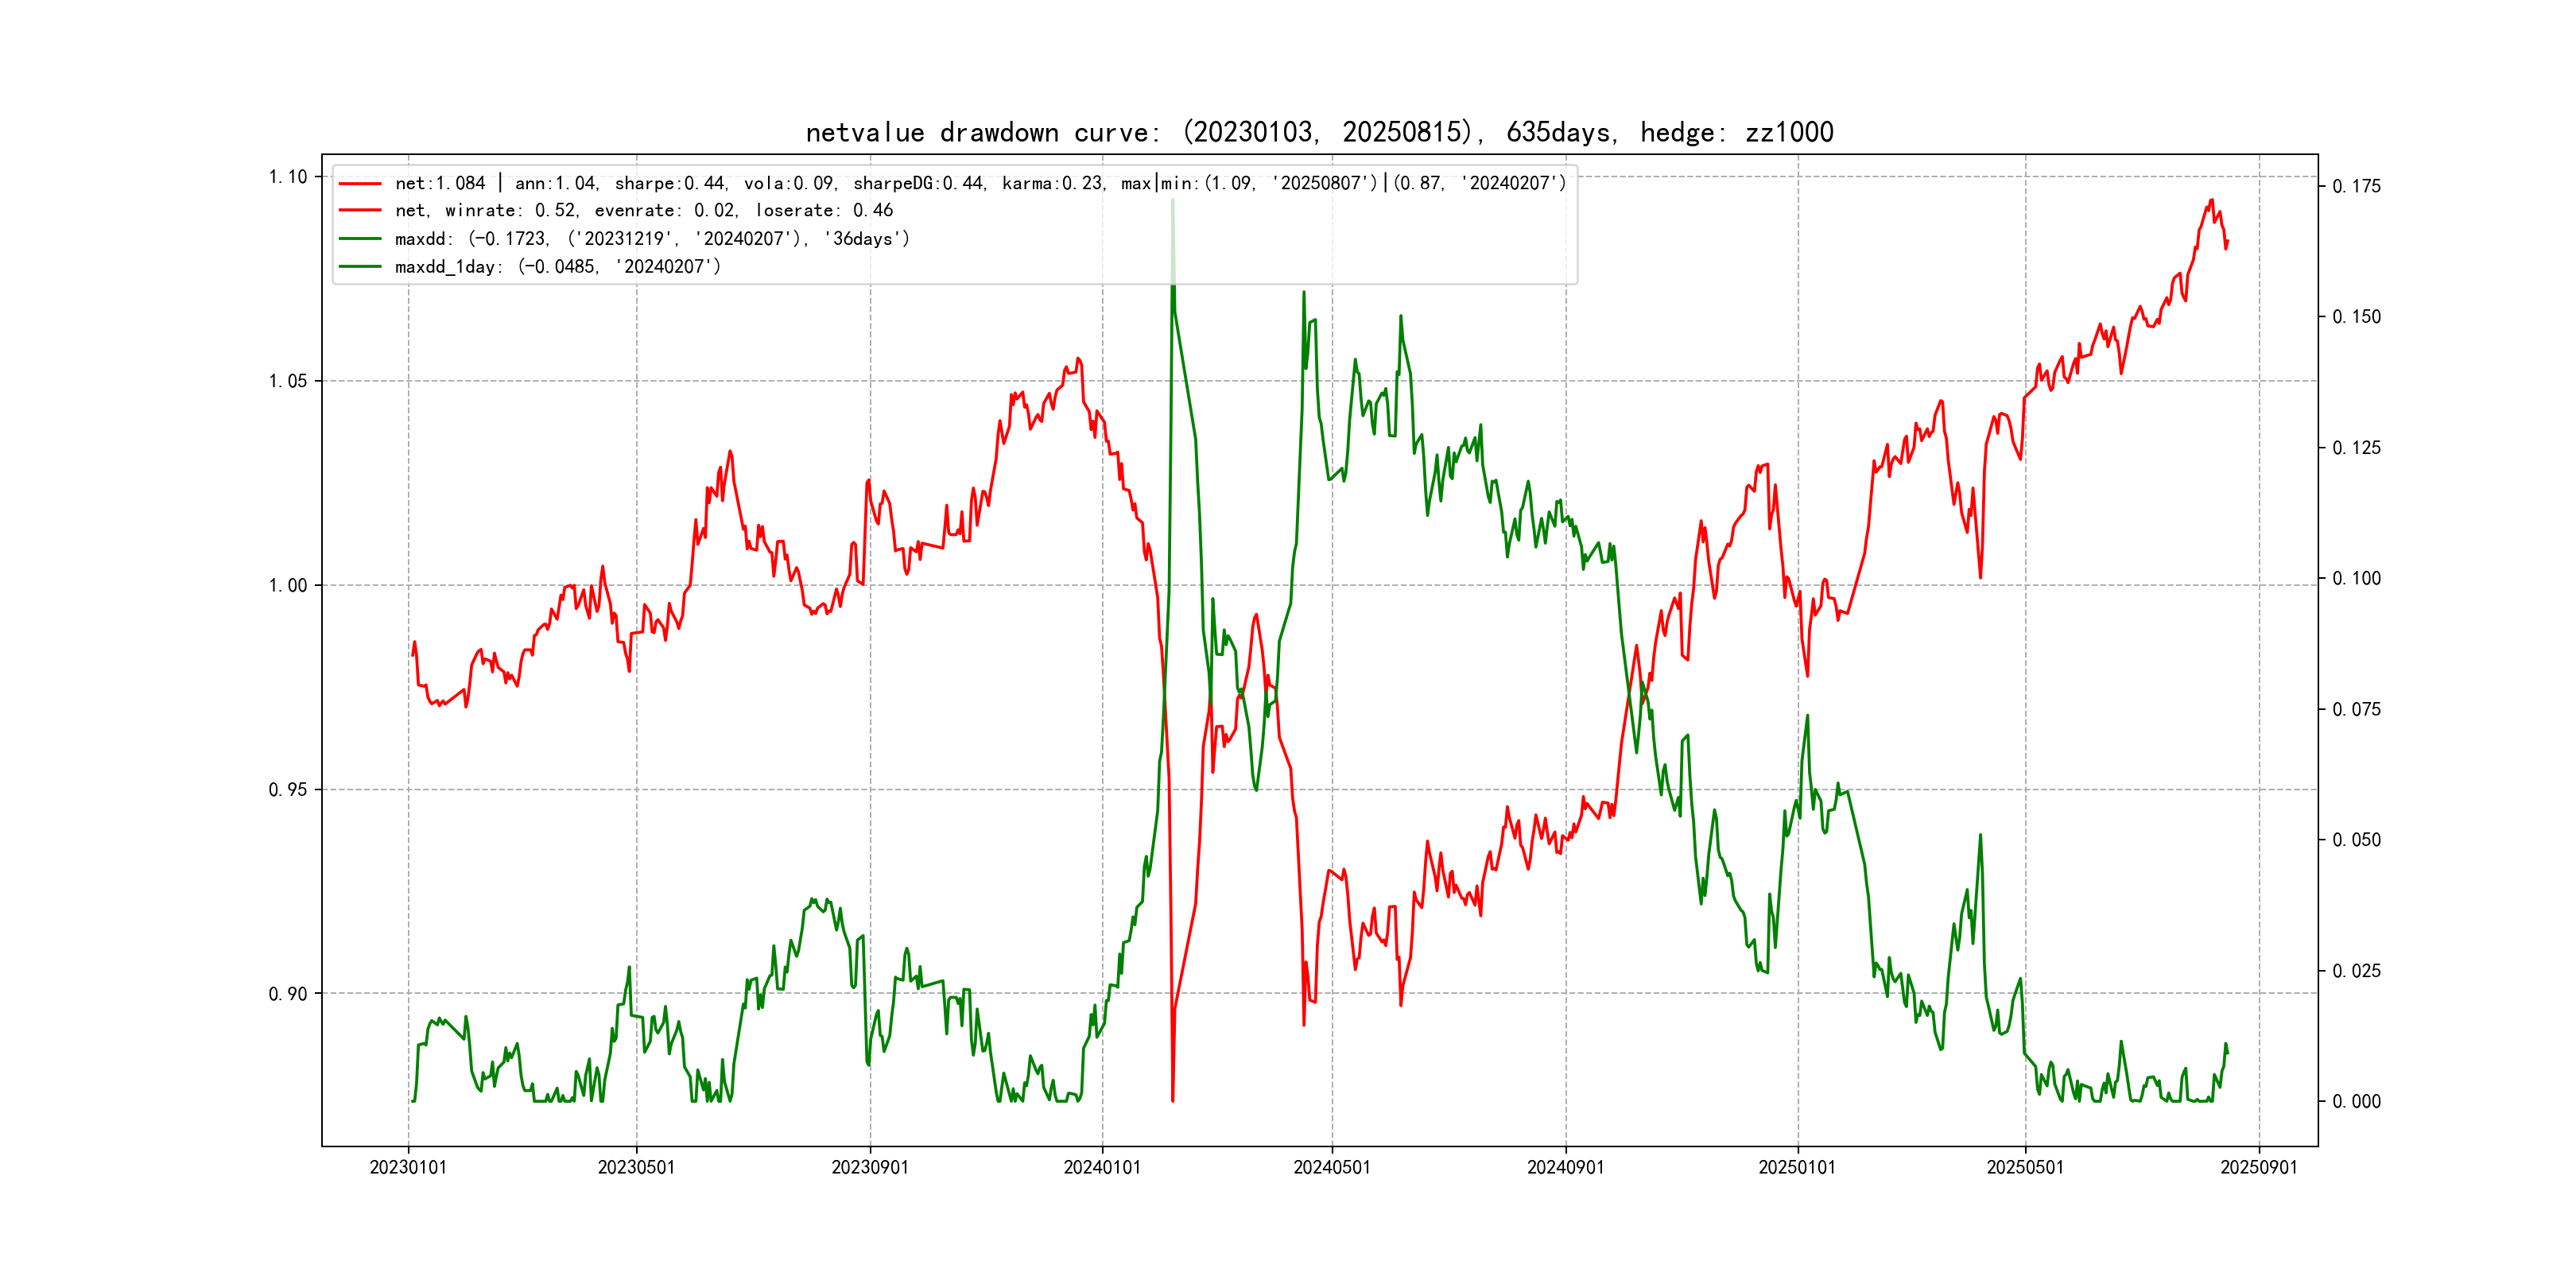2576x1288 pixels.
Task: Click the 0.90 left y-axis label
Action: click(288, 994)
